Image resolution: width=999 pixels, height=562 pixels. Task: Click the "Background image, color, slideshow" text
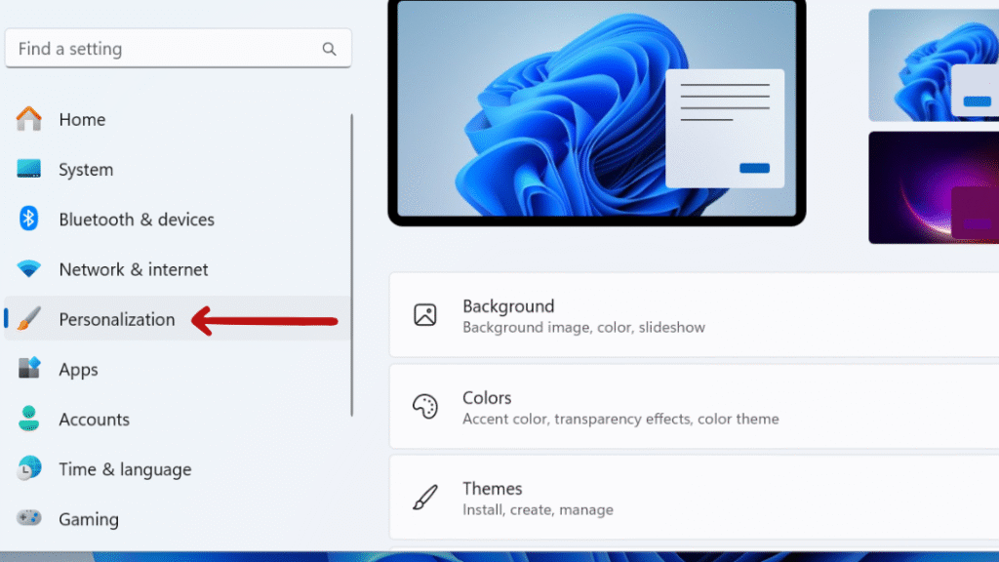click(583, 328)
